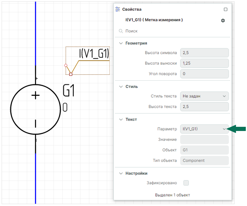
Task: Toggle the Зафиксировано checkbox
Action: coord(186,183)
